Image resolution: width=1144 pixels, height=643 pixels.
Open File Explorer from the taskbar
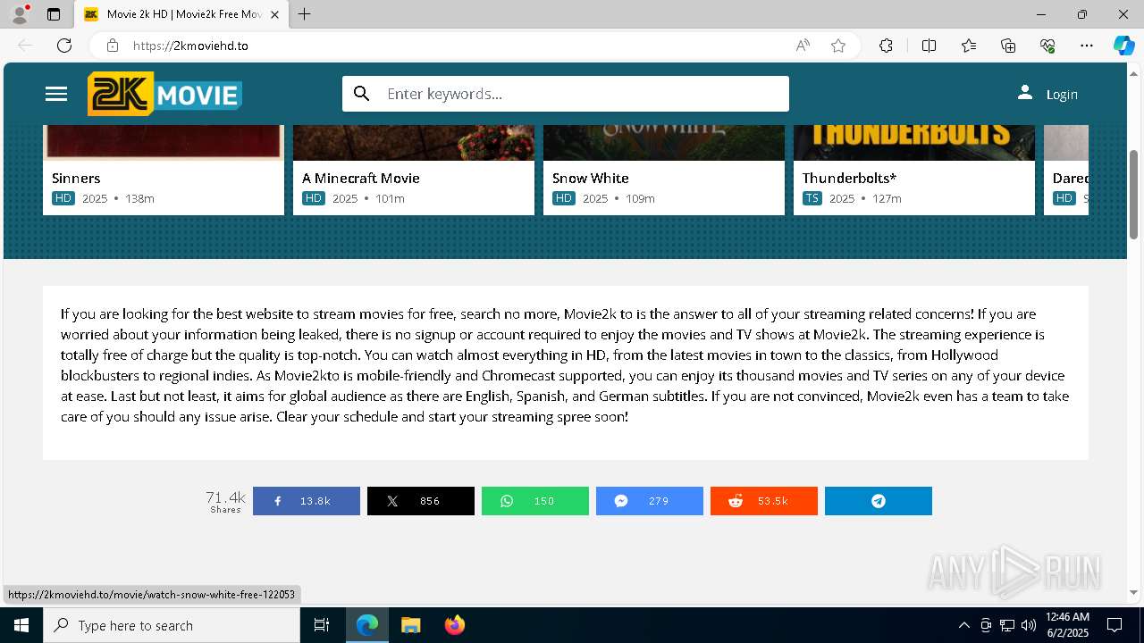[410, 625]
